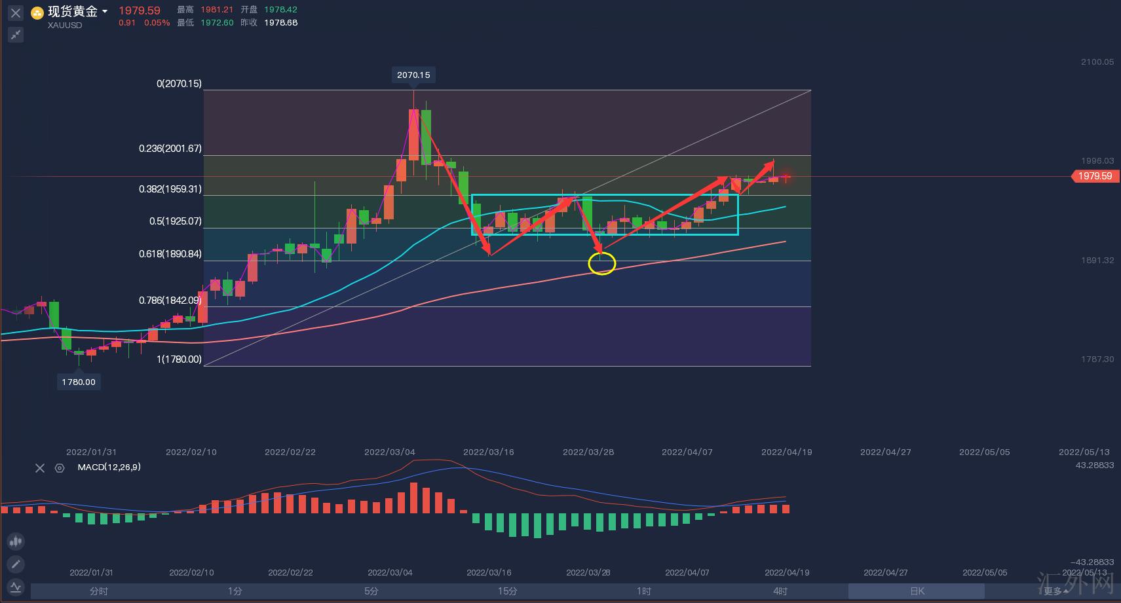Viewport: 1121px width, 603px height.
Task: Open MACD indicator settings hexagon icon
Action: (60, 467)
